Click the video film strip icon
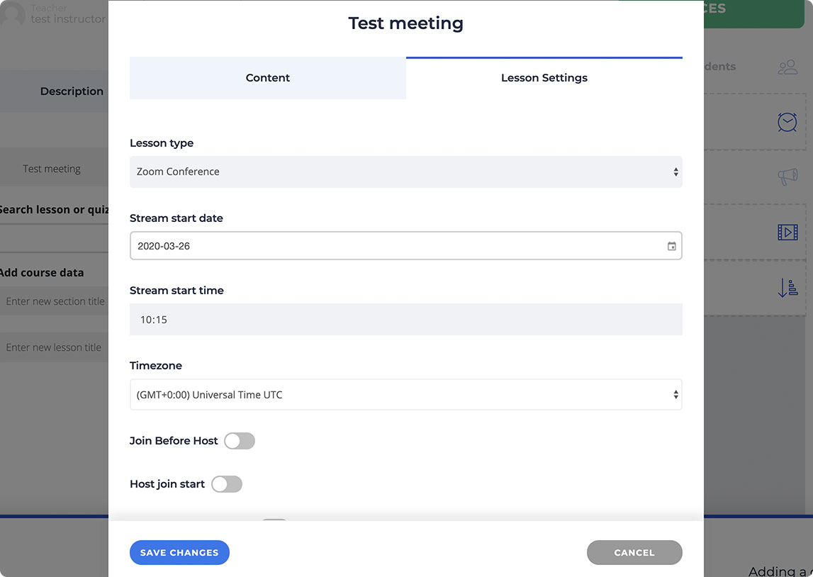 coord(787,232)
